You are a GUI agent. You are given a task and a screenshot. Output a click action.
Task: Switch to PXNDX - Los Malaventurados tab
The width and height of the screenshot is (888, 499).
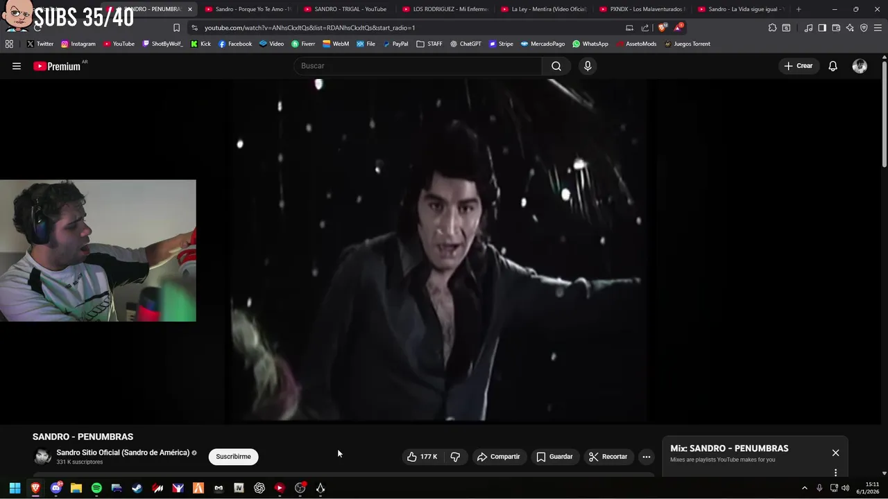[642, 9]
